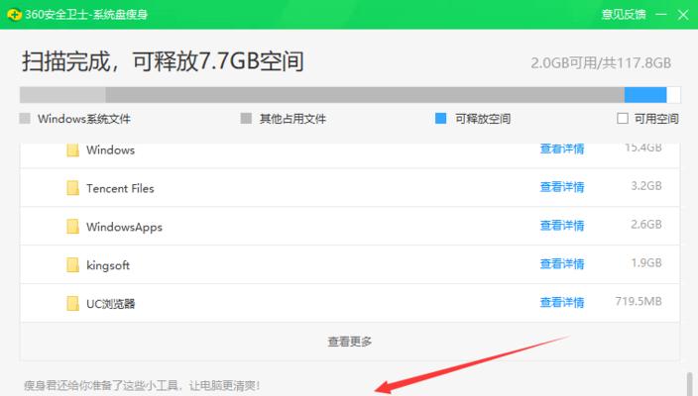The image size is (698, 396).
Task: Expand the list with 查看更多
Action: coord(350,342)
